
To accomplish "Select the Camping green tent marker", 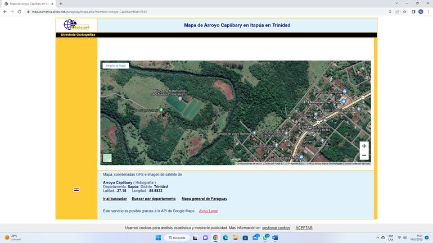I will coord(161,110).
